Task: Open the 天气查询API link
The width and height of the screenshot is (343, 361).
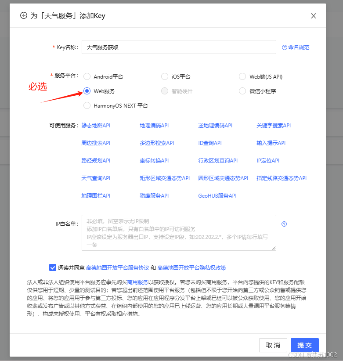Action: pos(96,178)
